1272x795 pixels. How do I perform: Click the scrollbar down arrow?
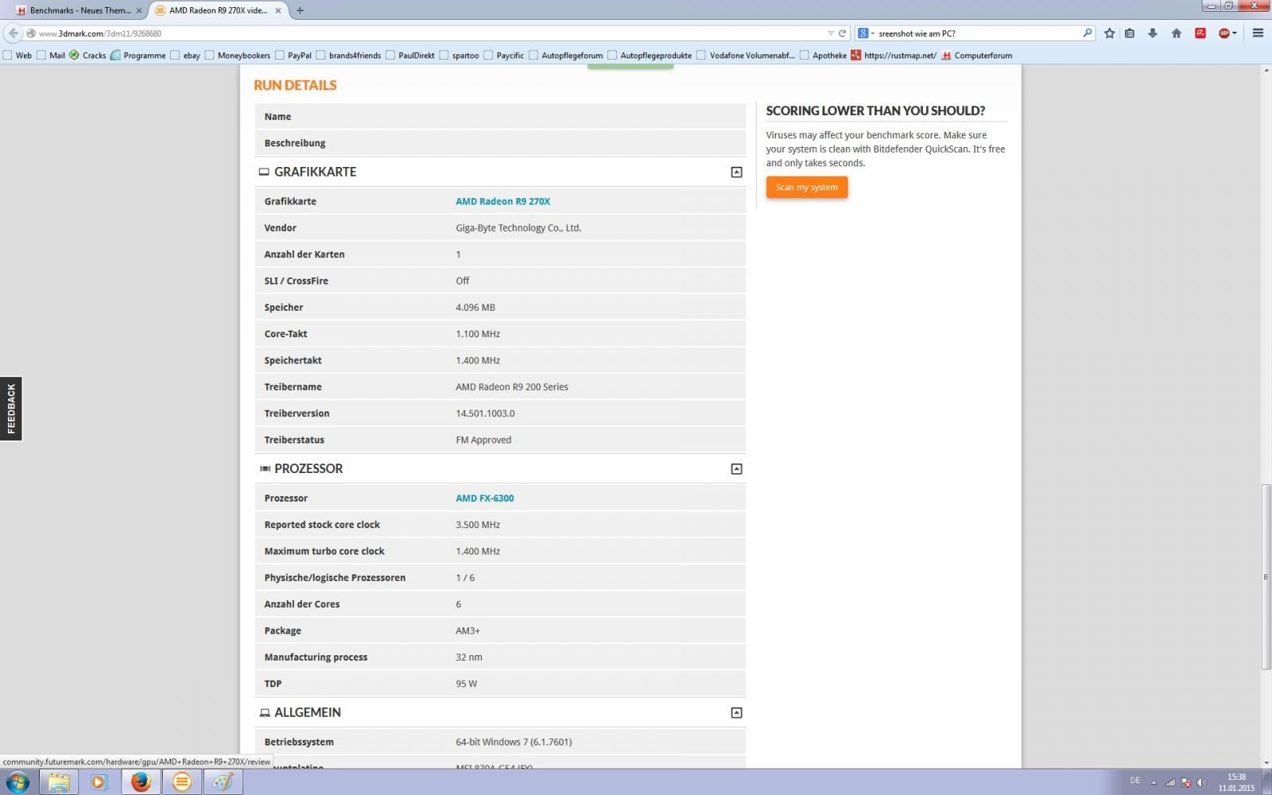[1266, 762]
